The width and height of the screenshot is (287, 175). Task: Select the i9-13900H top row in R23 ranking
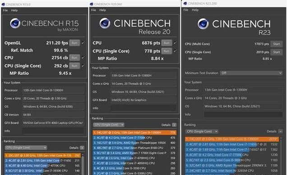[232, 139]
